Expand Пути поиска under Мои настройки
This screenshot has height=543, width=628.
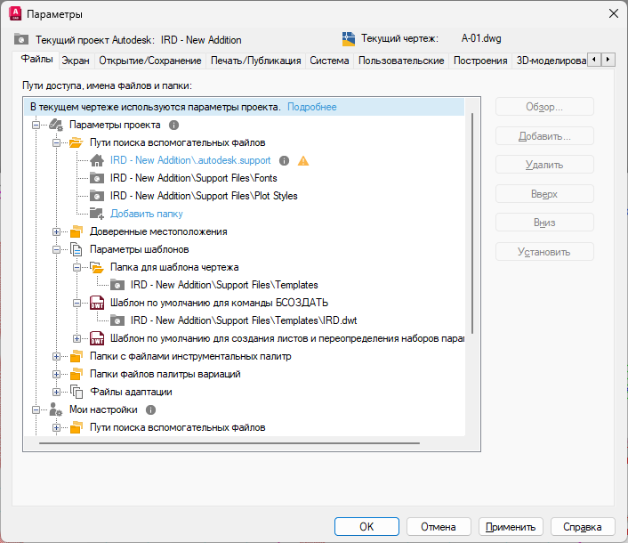pyautogui.click(x=56, y=427)
